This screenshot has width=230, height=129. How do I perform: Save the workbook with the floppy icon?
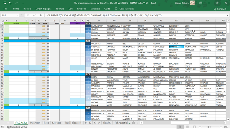click(5, 3)
